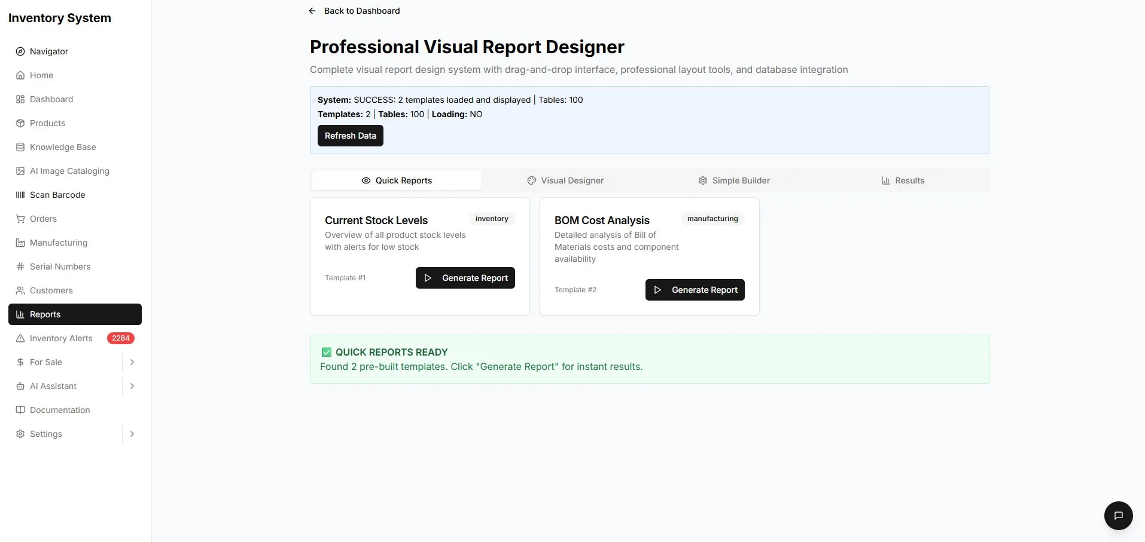The width and height of the screenshot is (1145, 542).
Task: Switch to the Visual Designer tab
Action: tap(565, 180)
